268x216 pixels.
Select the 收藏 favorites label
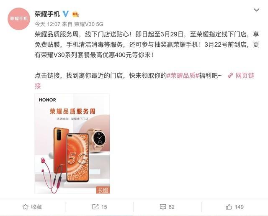(36, 207)
